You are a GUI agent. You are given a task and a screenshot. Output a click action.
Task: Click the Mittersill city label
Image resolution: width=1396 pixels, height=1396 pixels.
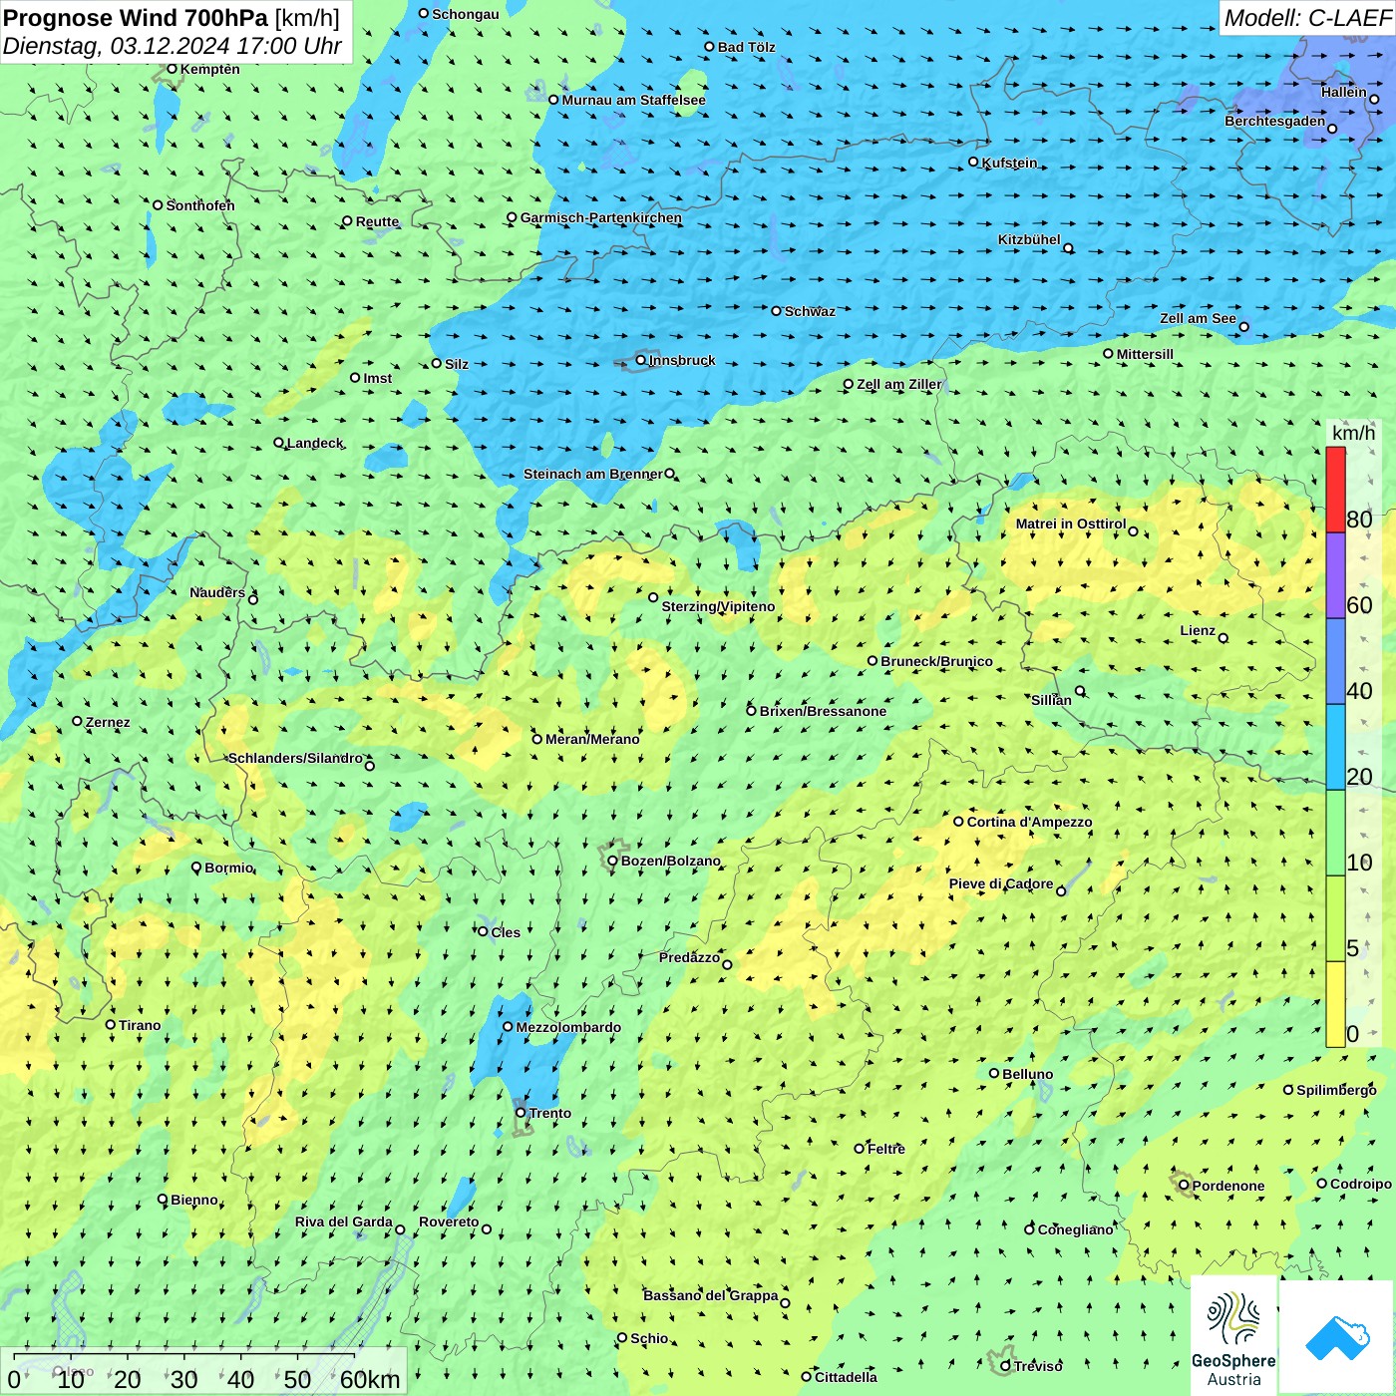pos(1145,354)
